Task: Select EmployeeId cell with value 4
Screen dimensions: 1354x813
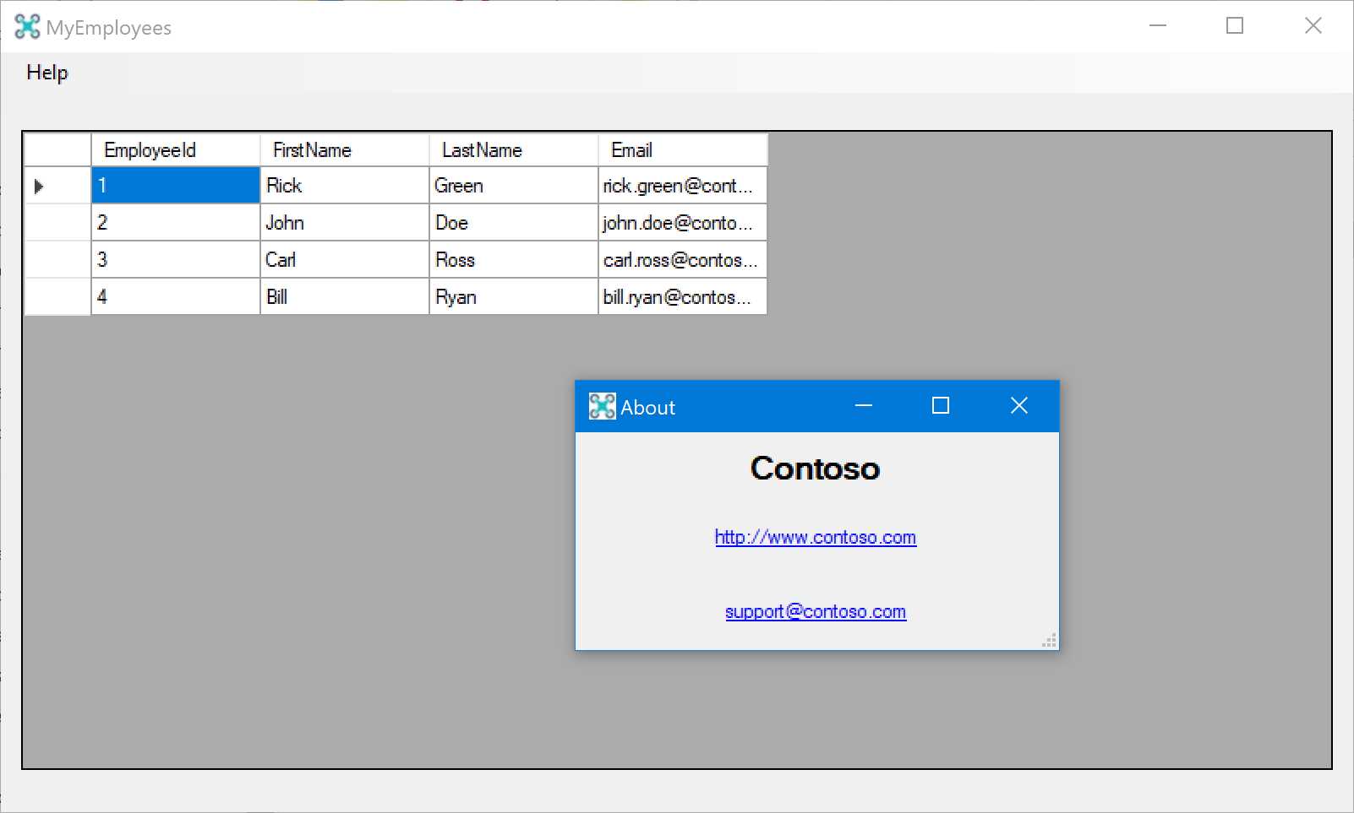Action: 176,297
